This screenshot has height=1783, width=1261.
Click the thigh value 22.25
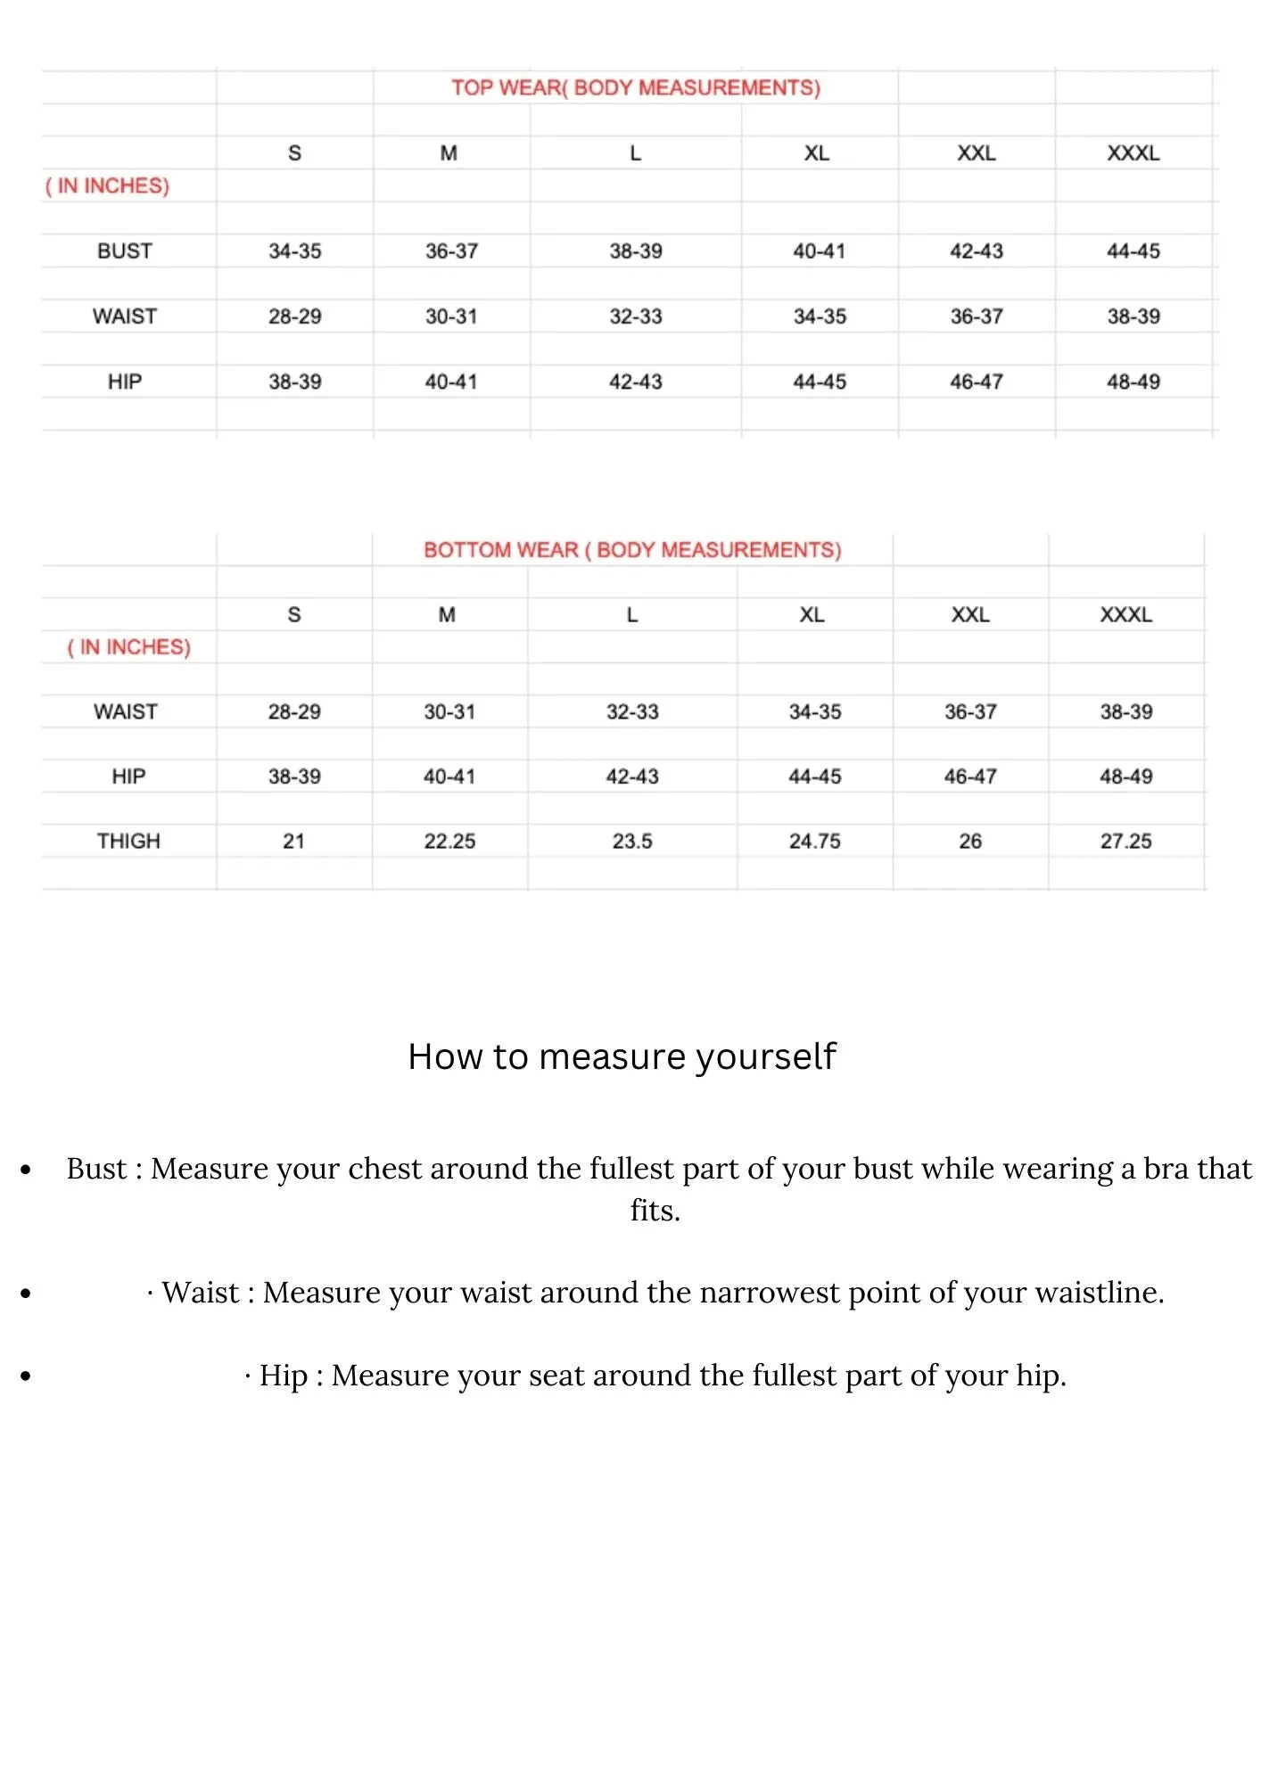[x=449, y=841]
